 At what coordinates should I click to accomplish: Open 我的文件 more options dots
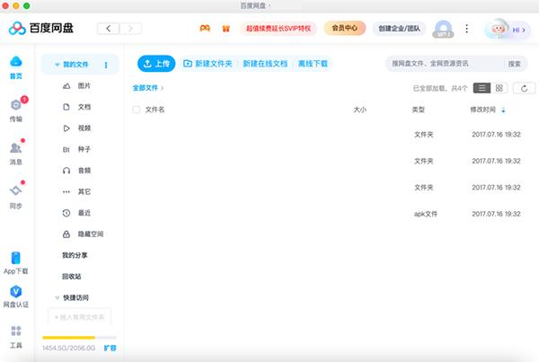point(106,65)
